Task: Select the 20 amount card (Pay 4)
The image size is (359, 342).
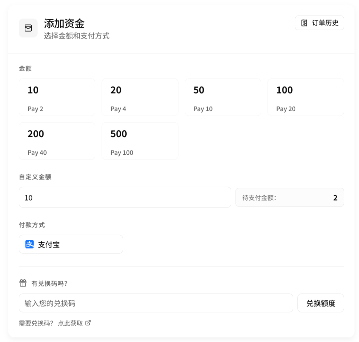Action: 140,97
